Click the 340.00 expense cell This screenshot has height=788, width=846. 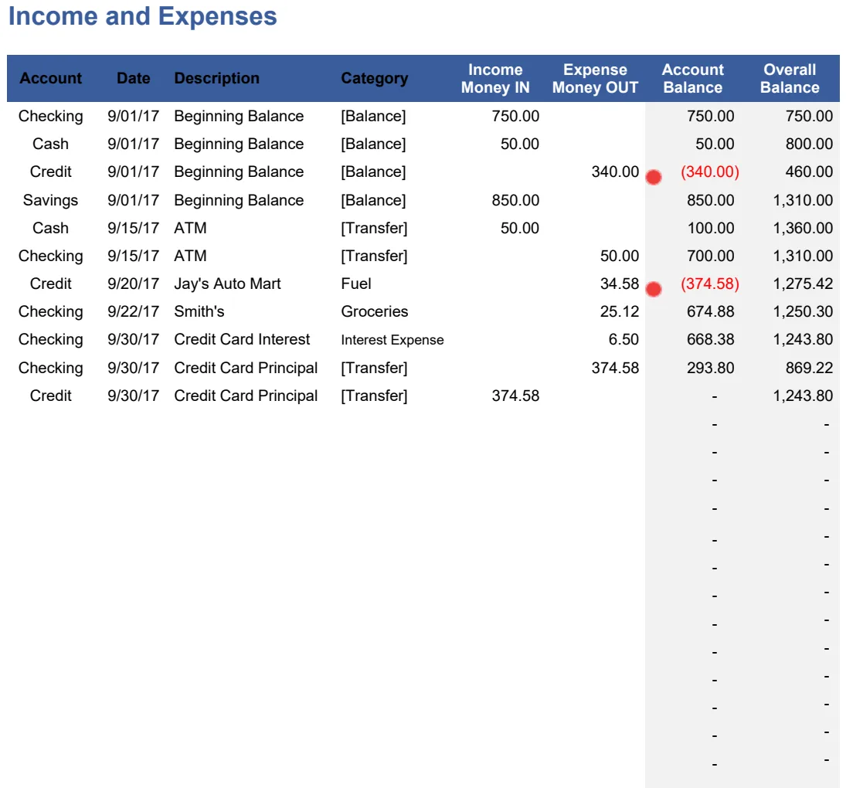(x=615, y=172)
